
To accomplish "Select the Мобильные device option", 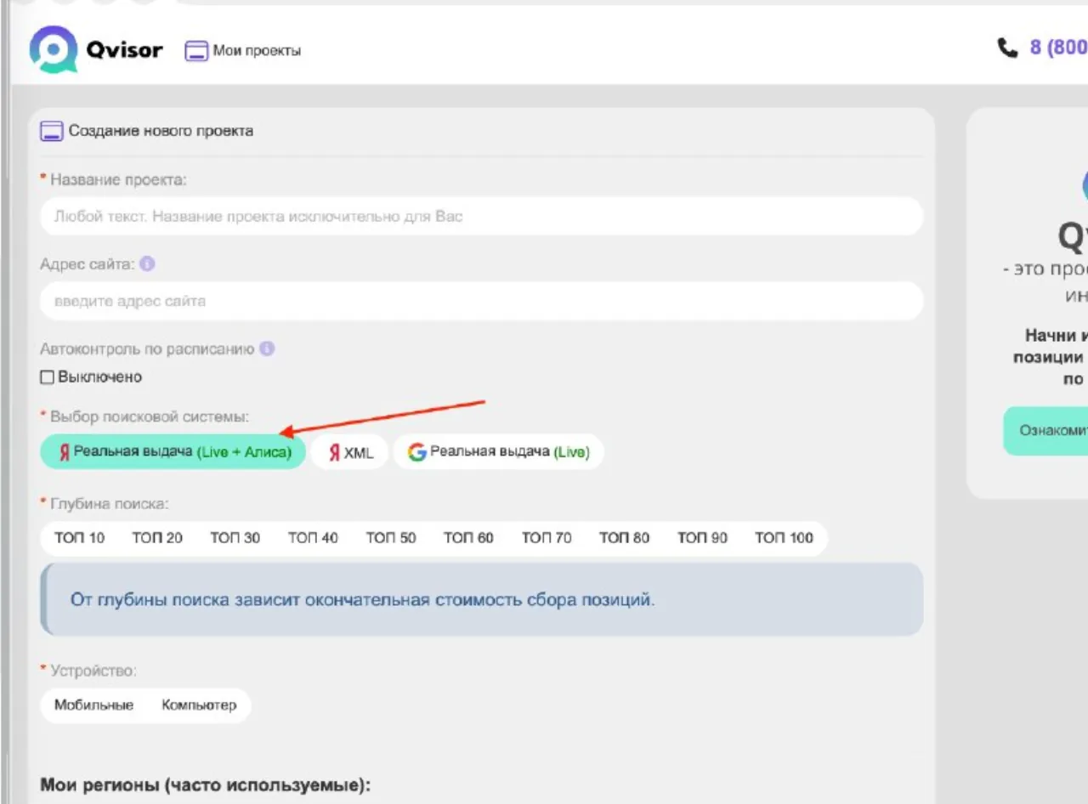I will coord(94,705).
